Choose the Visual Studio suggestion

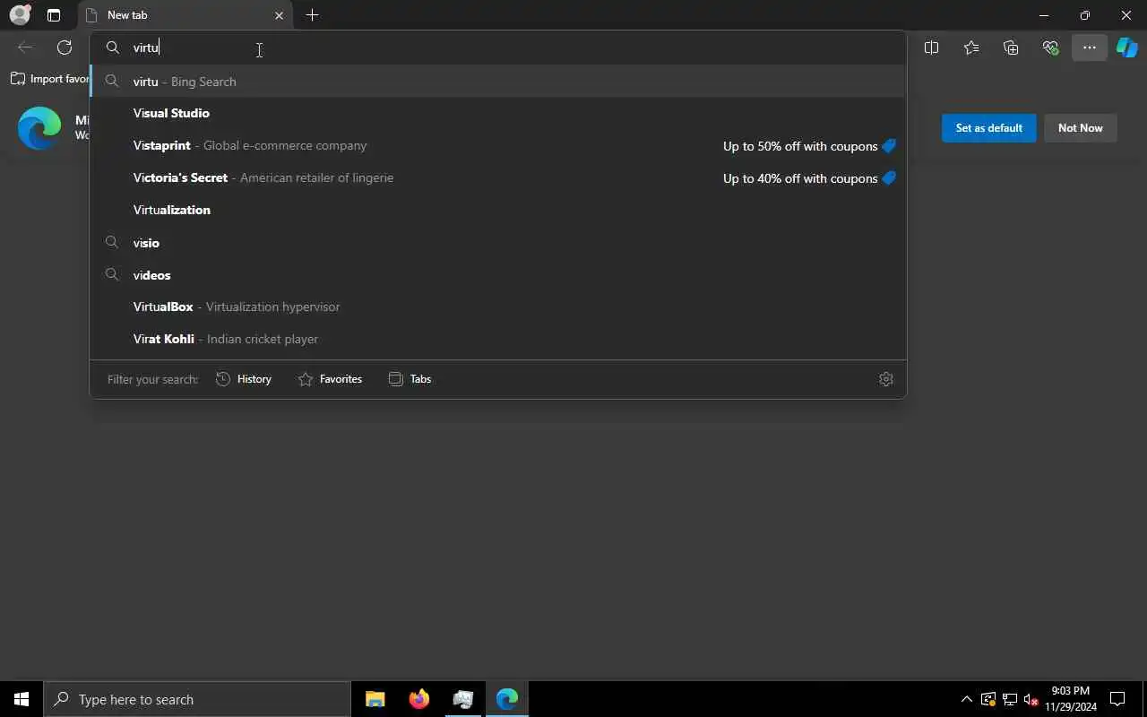(x=498, y=113)
